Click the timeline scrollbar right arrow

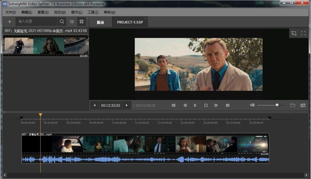[x=306, y=175]
